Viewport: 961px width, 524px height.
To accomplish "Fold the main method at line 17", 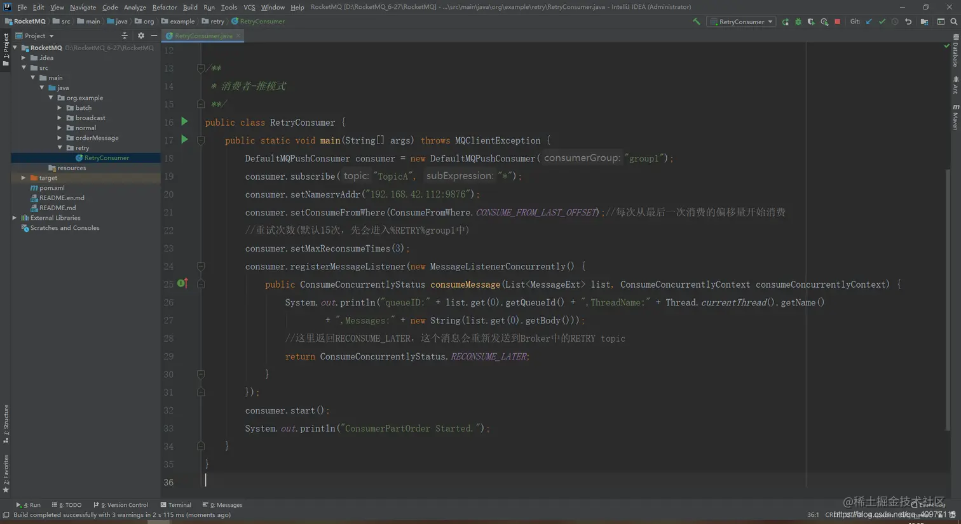I will [201, 140].
